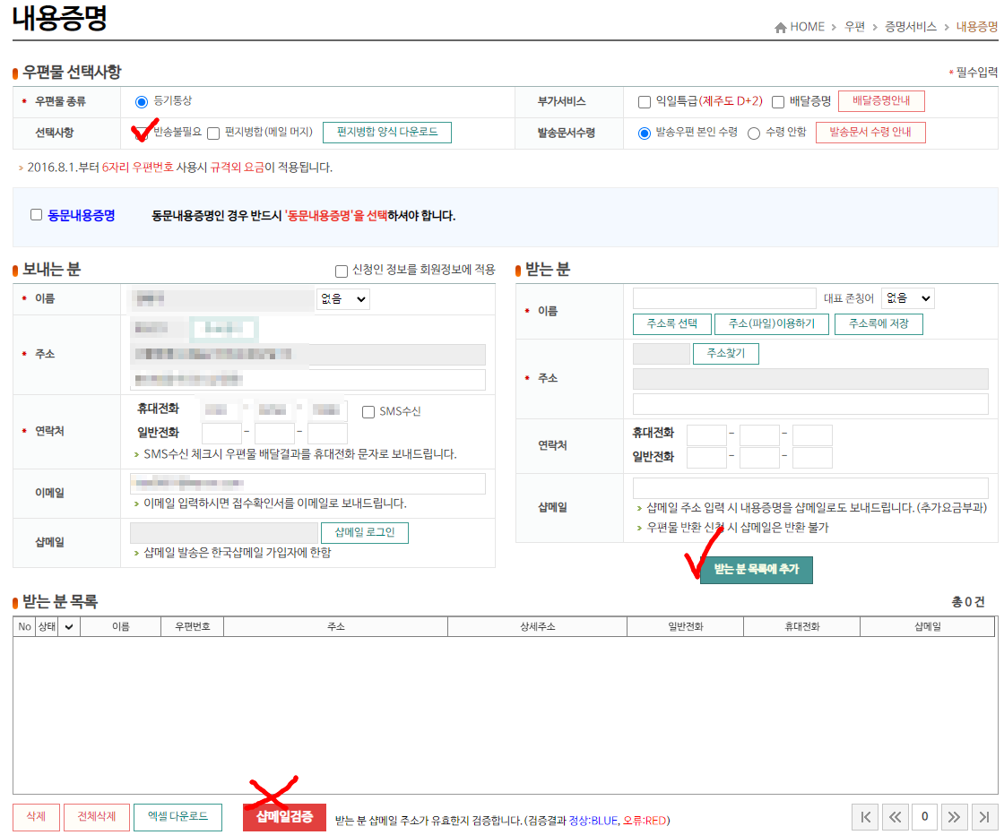This screenshot has width=1004, height=835.
Task: Download 편지병합 양식
Action: [x=386, y=133]
